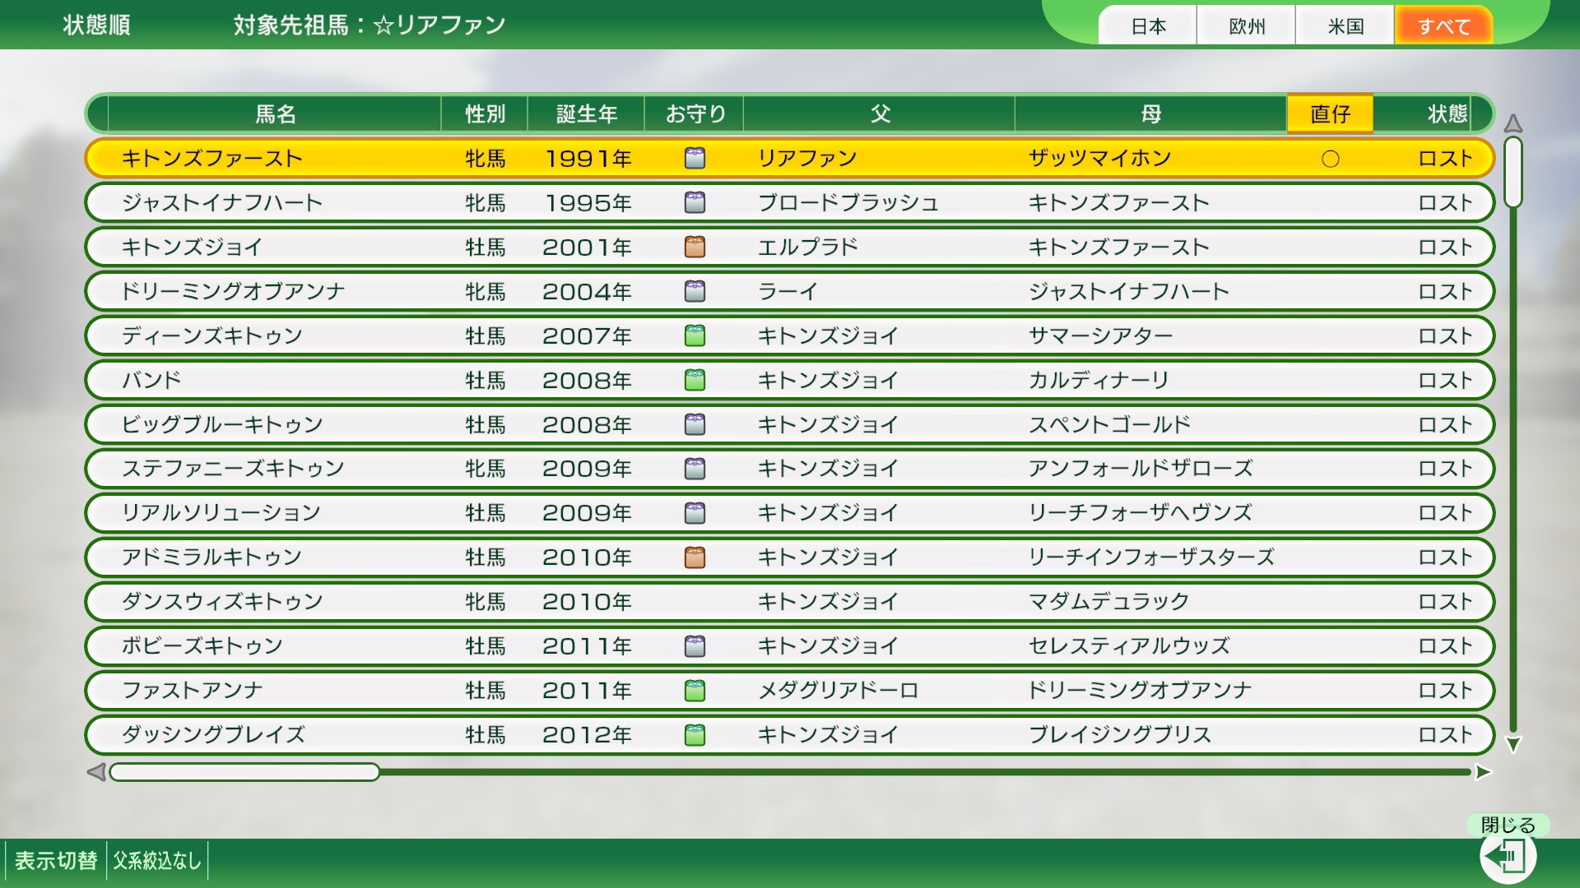Click dam サマーシアター in the 母 column
The width and height of the screenshot is (1580, 888).
pyautogui.click(x=1100, y=336)
